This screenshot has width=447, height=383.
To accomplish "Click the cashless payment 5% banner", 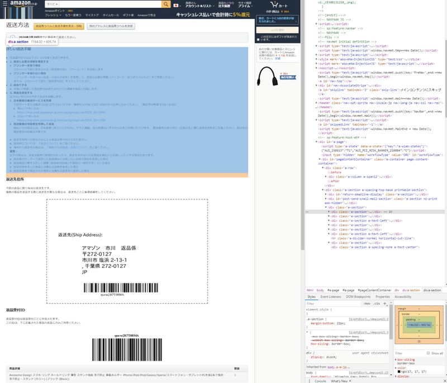I will tap(213, 15).
